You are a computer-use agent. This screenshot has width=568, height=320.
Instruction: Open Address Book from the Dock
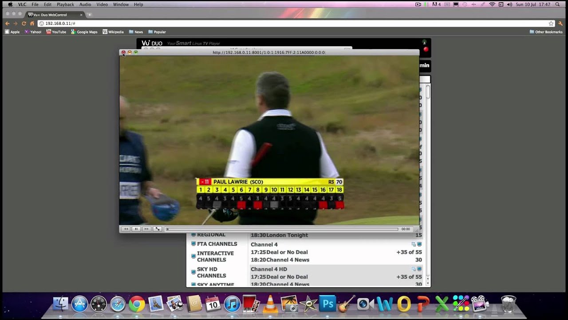coord(194,304)
